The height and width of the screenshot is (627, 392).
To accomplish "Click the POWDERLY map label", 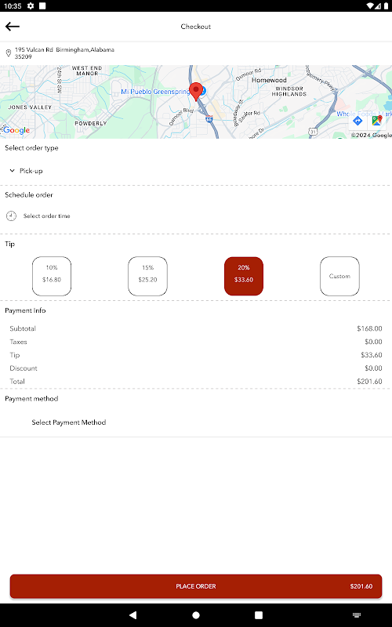I will (x=91, y=123).
